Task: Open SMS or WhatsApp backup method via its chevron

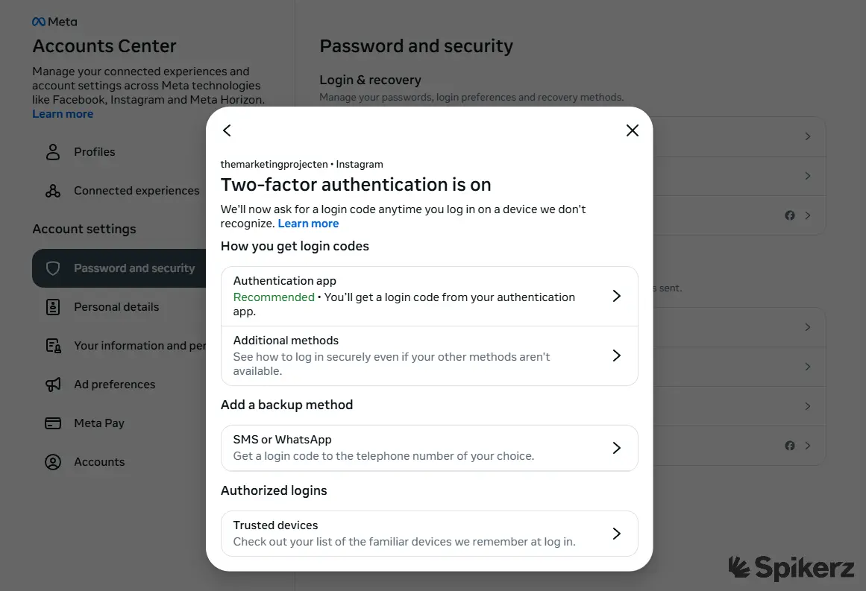Action: [x=616, y=448]
